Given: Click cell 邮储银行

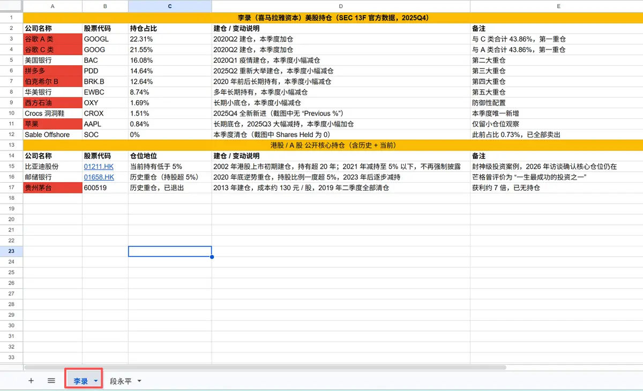Looking at the screenshot, I should click(53, 177).
